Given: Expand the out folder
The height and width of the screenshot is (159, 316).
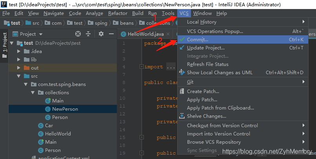Looking at the screenshot, I should tap(19, 68).
